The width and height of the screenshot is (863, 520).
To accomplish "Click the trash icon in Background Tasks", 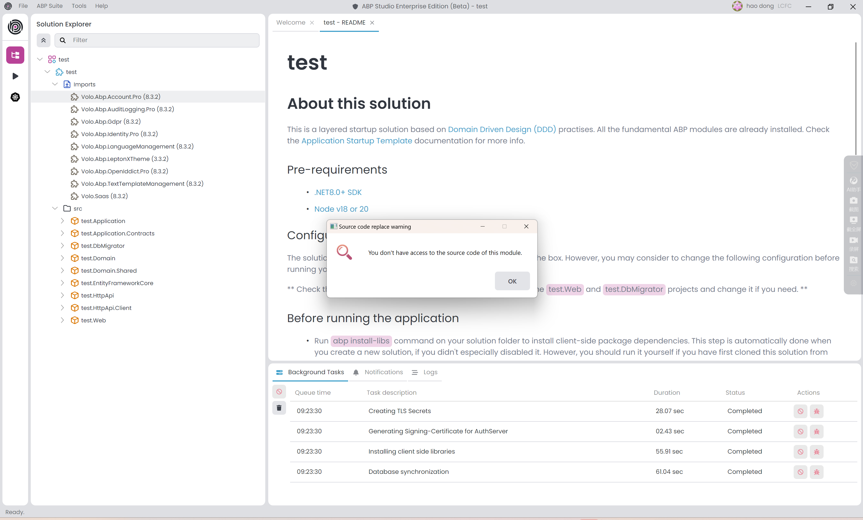I will pyautogui.click(x=279, y=408).
